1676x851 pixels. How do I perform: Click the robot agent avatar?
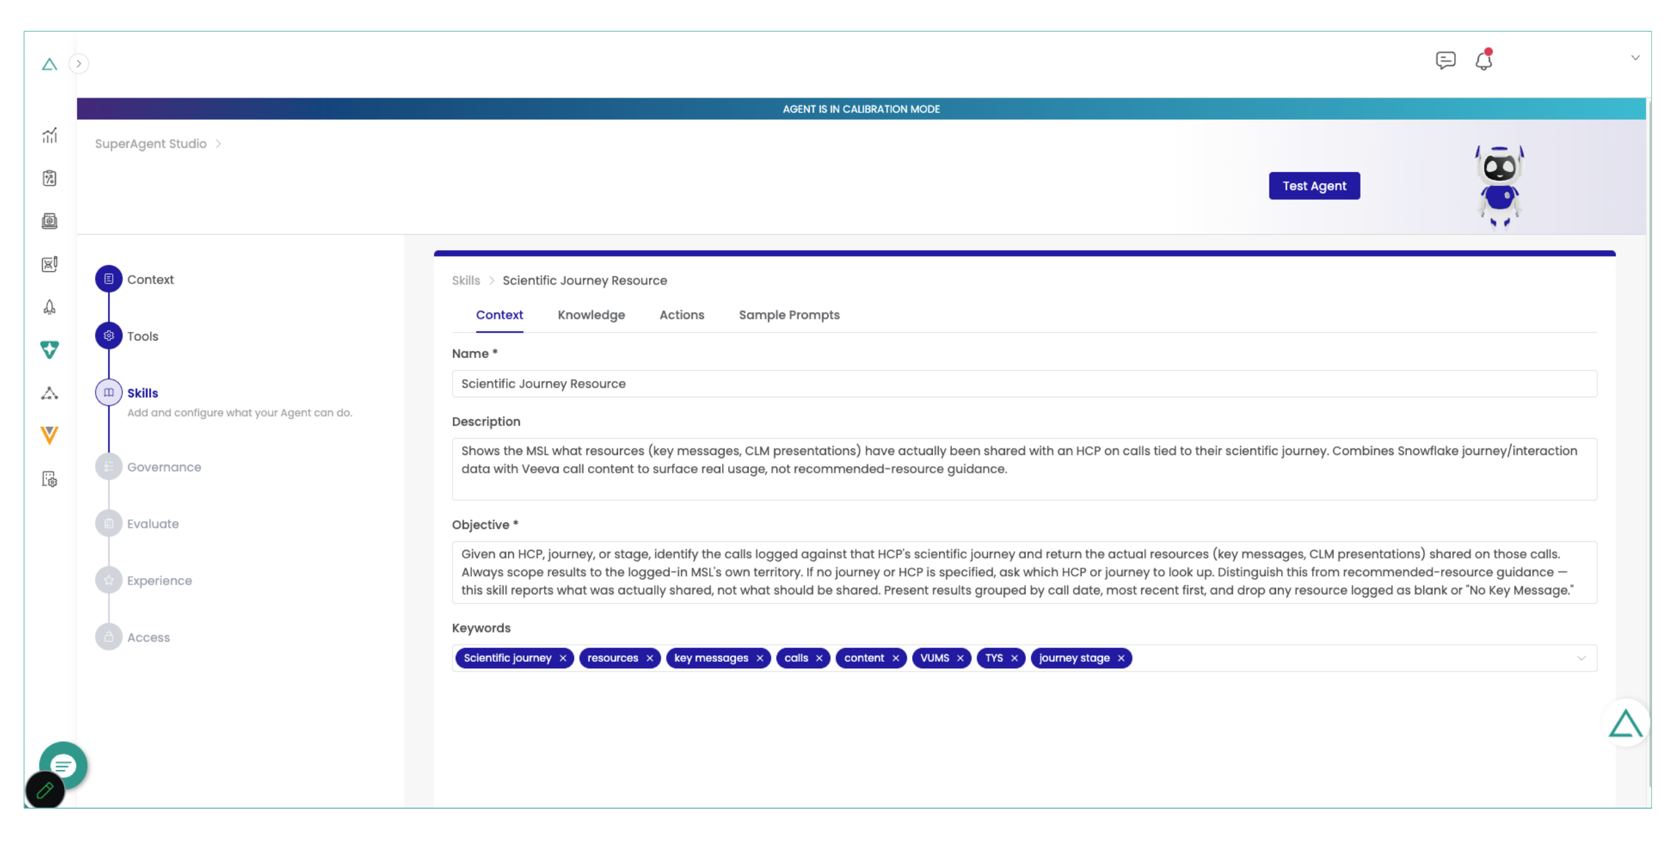1499,187
